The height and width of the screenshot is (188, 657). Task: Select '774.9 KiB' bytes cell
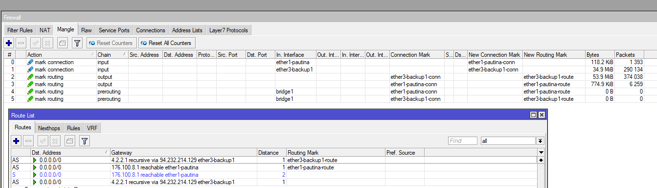click(600, 84)
